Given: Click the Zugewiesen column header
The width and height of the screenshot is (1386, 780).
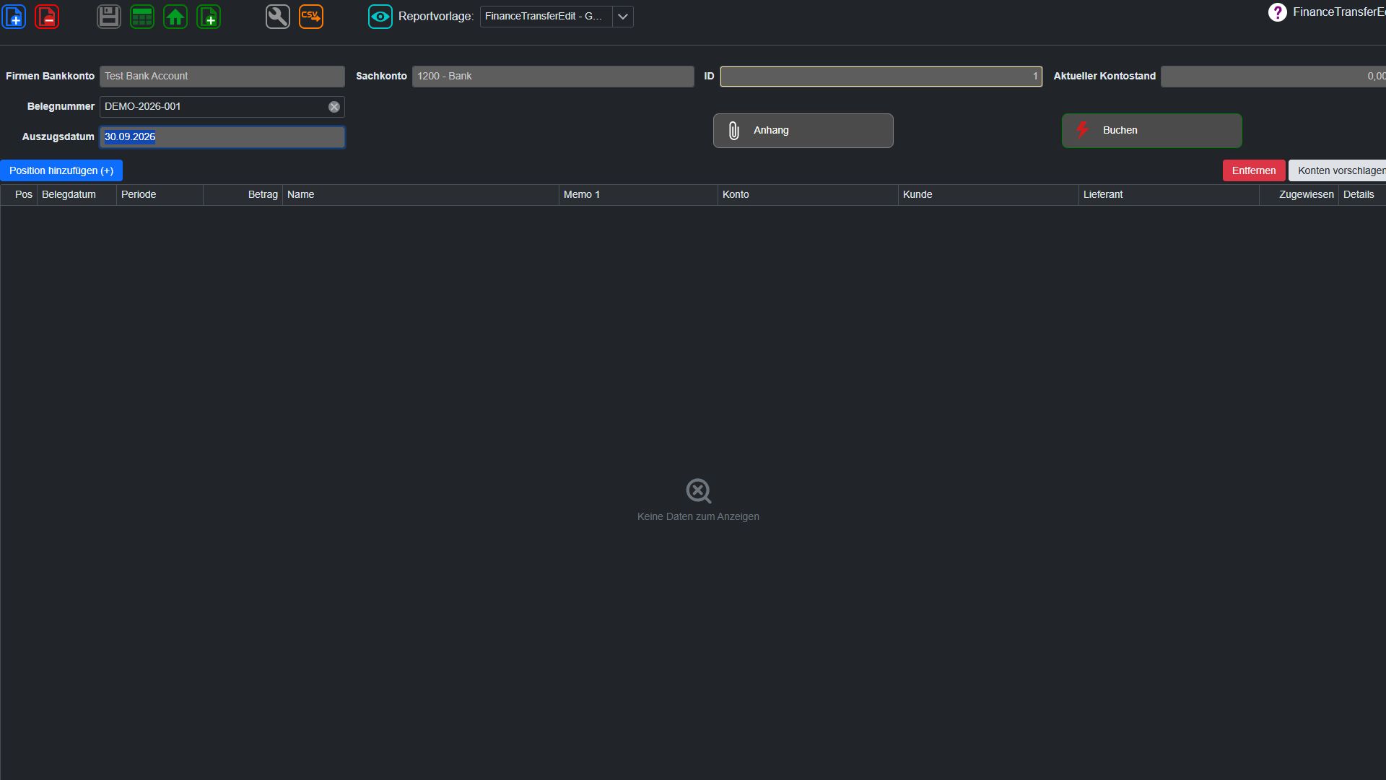Looking at the screenshot, I should (x=1299, y=194).
